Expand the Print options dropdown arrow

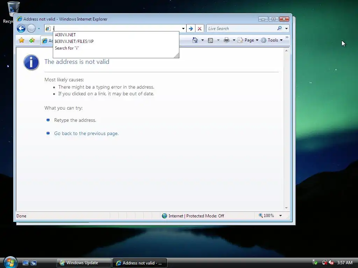point(234,40)
